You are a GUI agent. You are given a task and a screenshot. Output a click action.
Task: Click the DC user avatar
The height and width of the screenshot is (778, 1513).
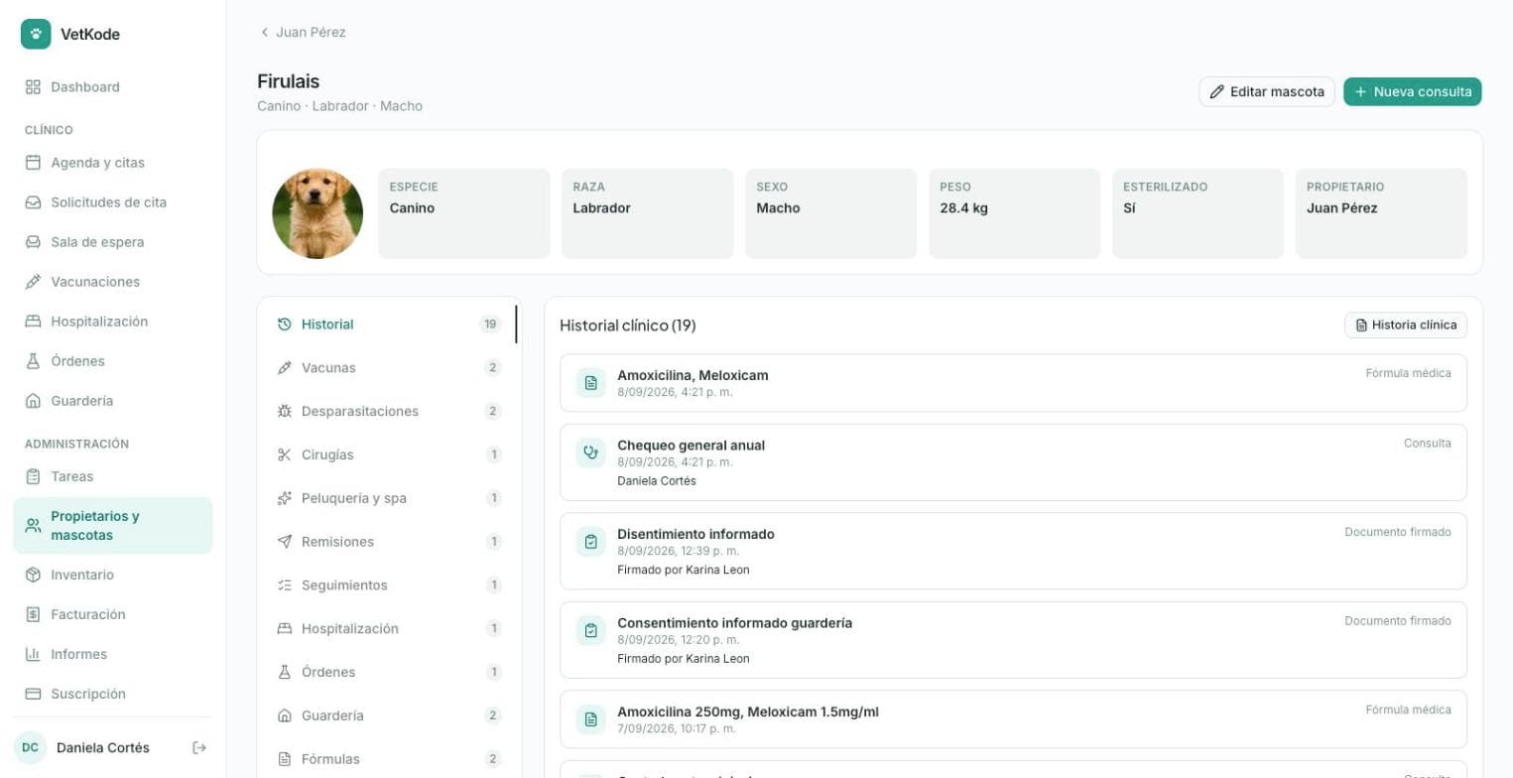[31, 747]
